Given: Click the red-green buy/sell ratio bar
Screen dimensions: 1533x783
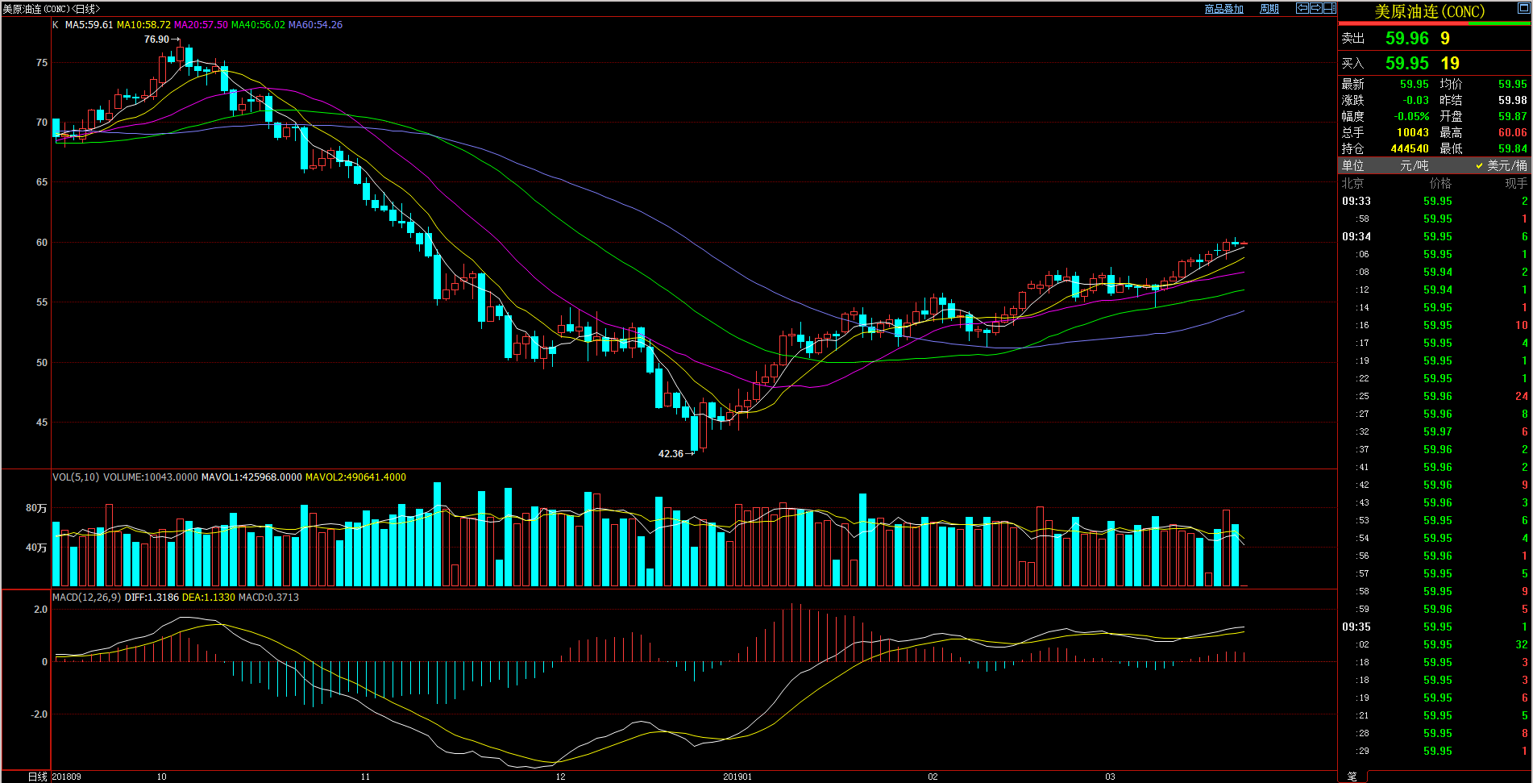Looking at the screenshot, I should [1435, 24].
